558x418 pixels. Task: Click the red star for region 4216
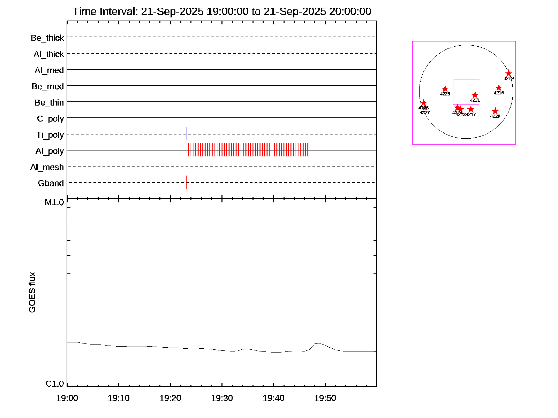[499, 88]
